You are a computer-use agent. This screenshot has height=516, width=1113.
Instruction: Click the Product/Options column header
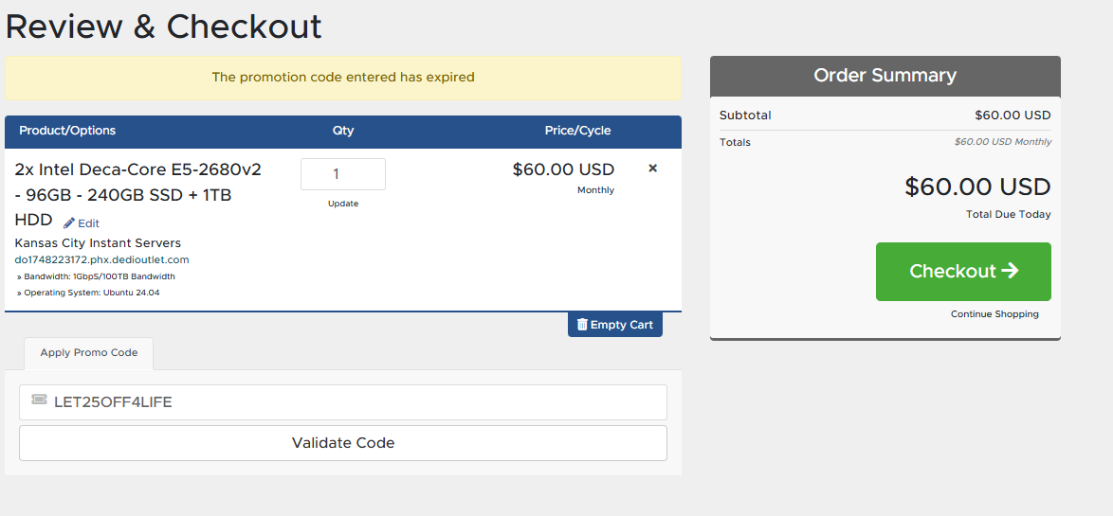click(67, 131)
